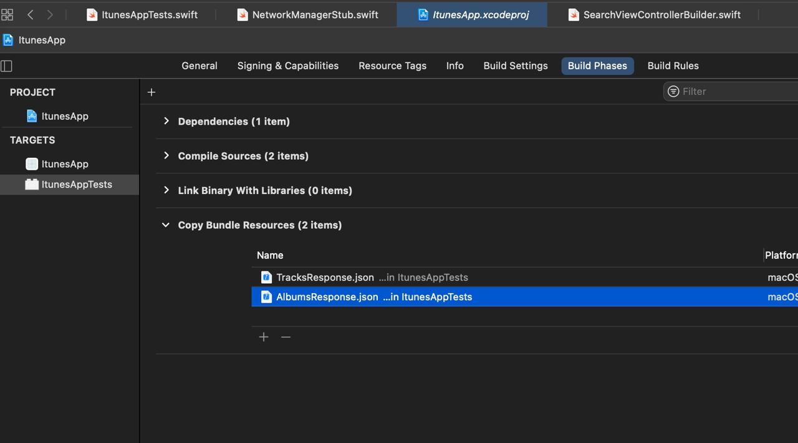Click the Name column header

270,255
